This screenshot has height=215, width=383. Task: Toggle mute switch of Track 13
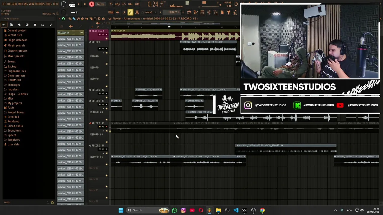click(x=107, y=175)
